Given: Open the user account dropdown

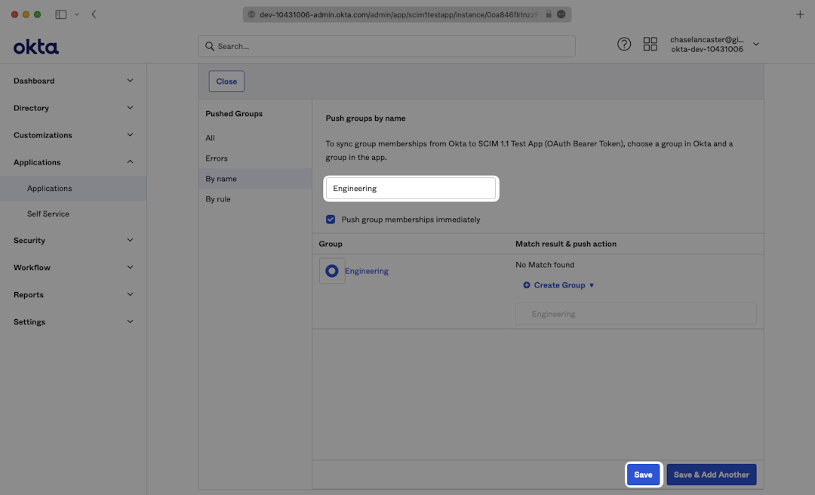Looking at the screenshot, I should coord(755,45).
